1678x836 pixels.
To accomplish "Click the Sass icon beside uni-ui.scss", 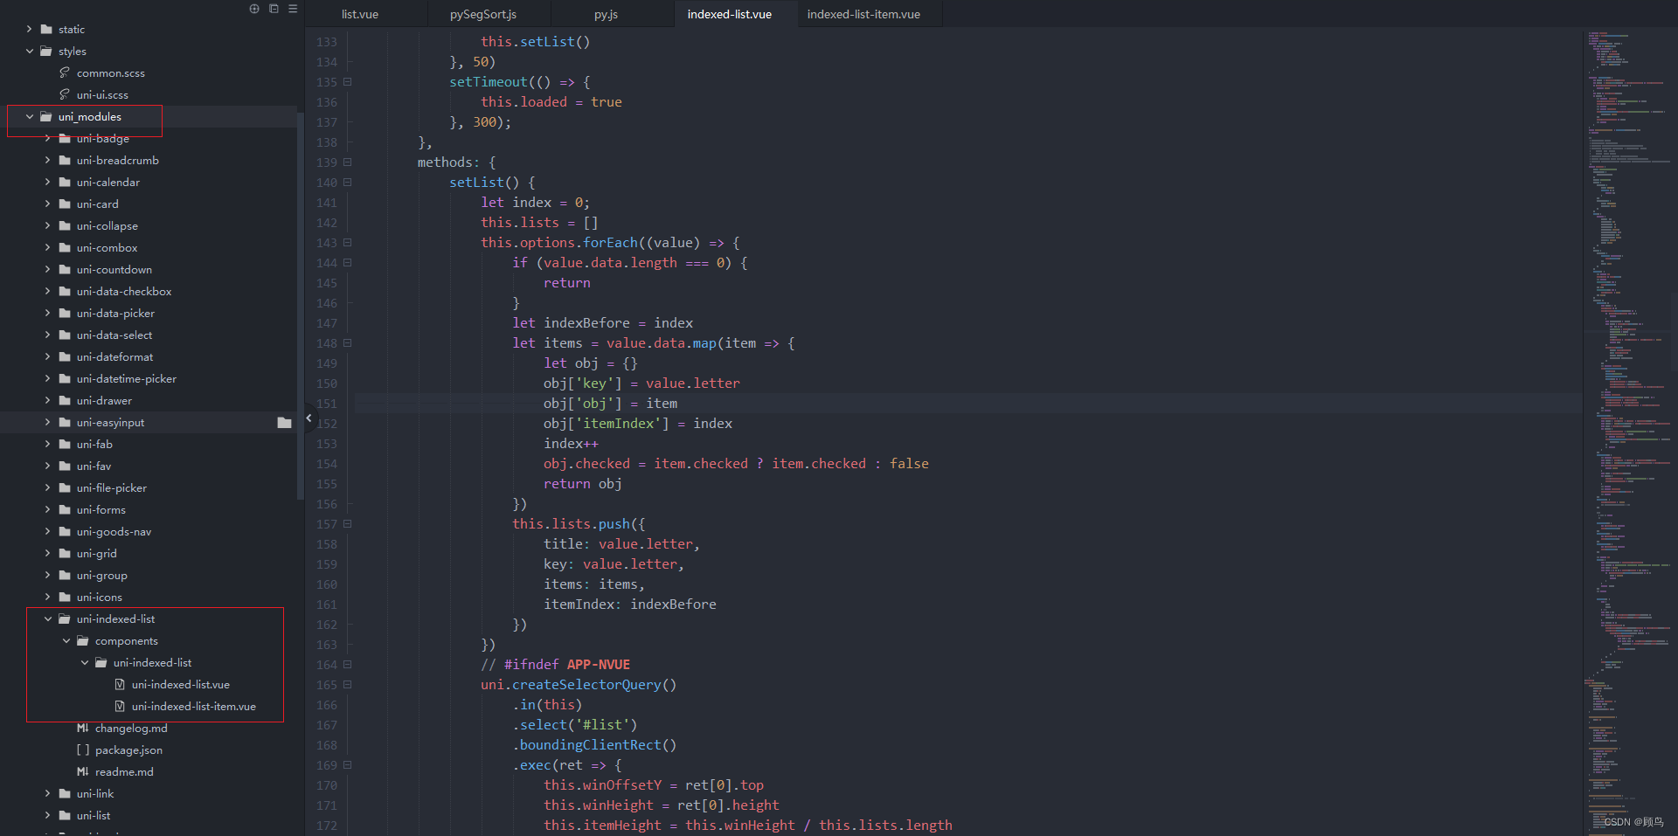I will (65, 94).
